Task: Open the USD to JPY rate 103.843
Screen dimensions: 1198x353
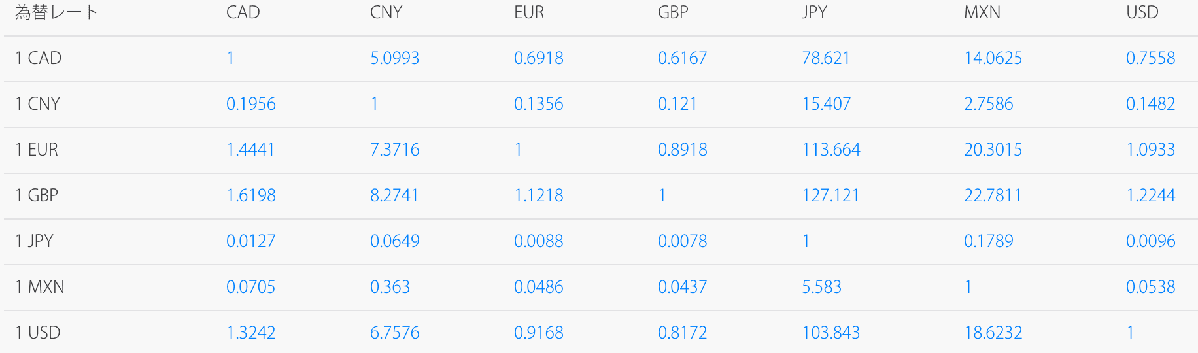Action: [830, 333]
